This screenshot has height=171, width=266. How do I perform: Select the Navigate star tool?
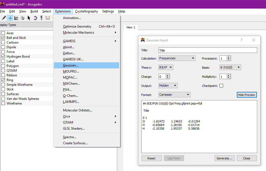pos(10,18)
